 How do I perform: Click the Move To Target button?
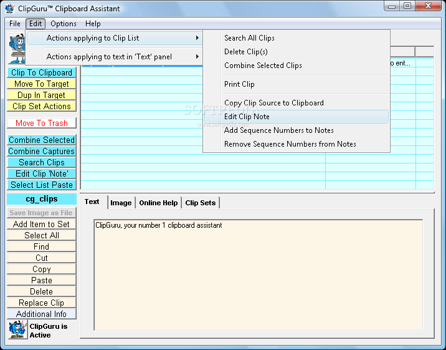pyautogui.click(x=42, y=84)
